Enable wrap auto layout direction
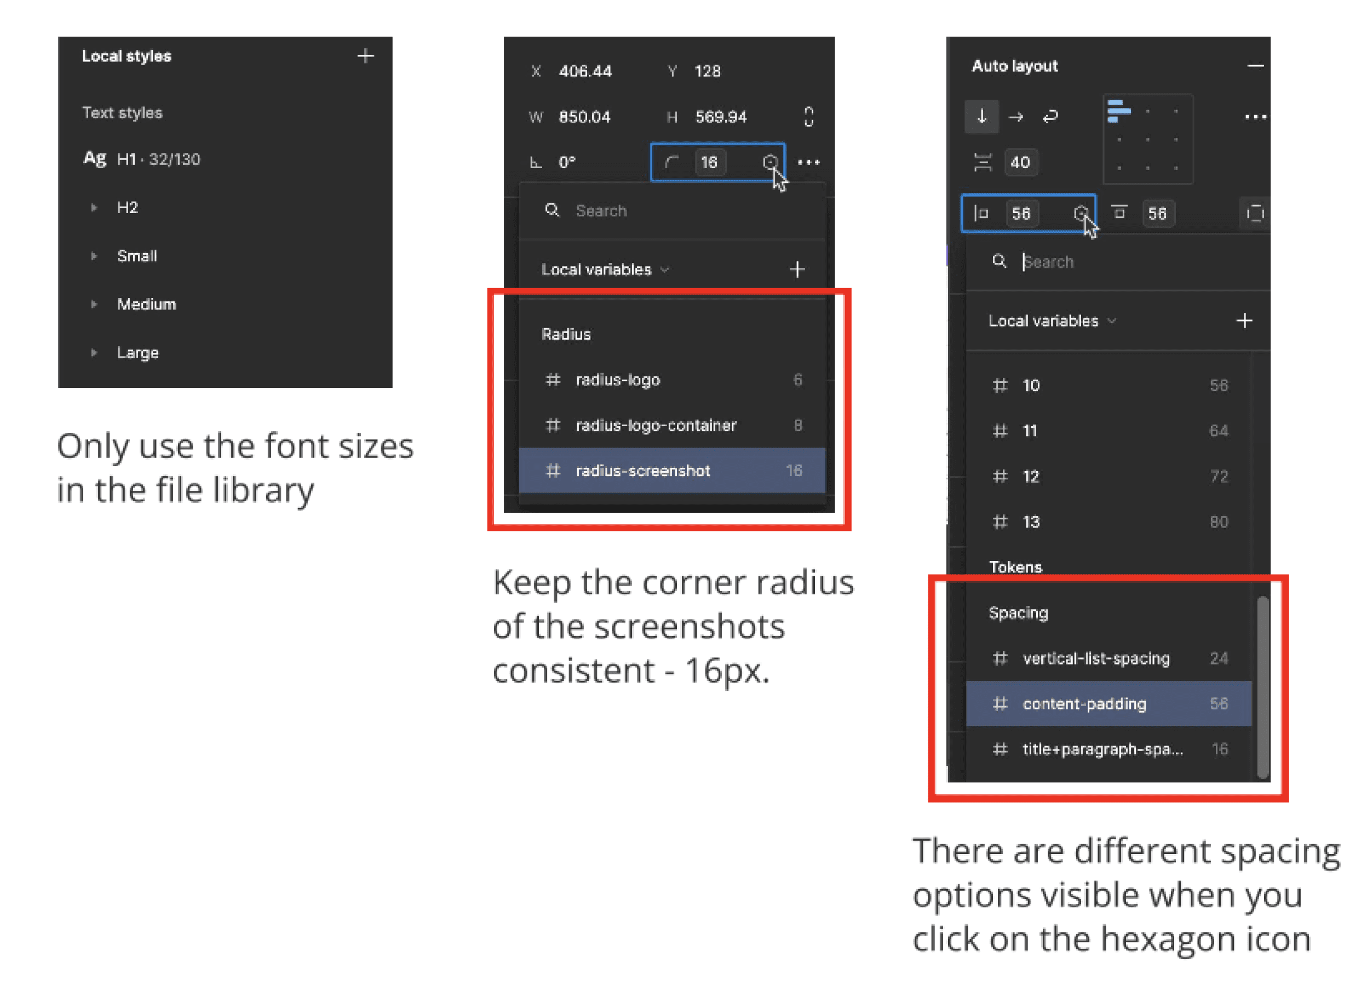This screenshot has height=997, width=1367. click(1050, 116)
